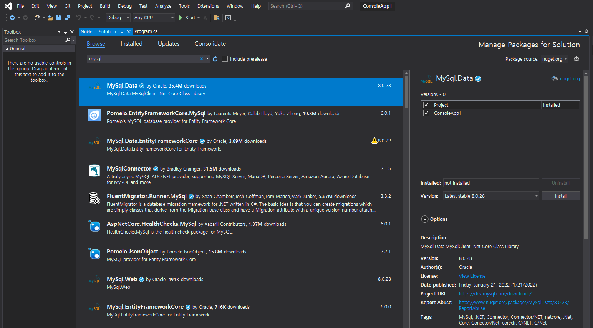
Task: Expand the Options section
Action: point(425,219)
